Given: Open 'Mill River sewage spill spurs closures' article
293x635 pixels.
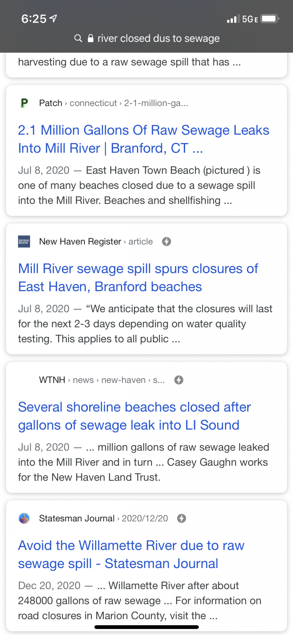Looking at the screenshot, I should coord(138,278).
